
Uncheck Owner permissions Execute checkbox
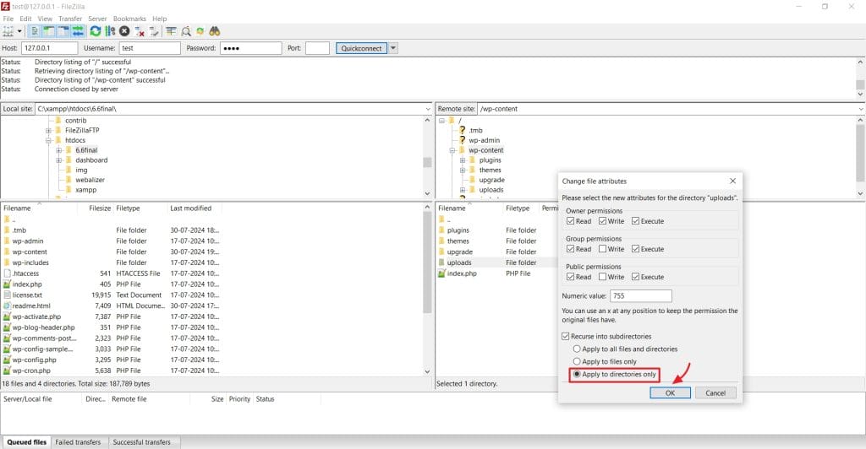click(x=635, y=221)
